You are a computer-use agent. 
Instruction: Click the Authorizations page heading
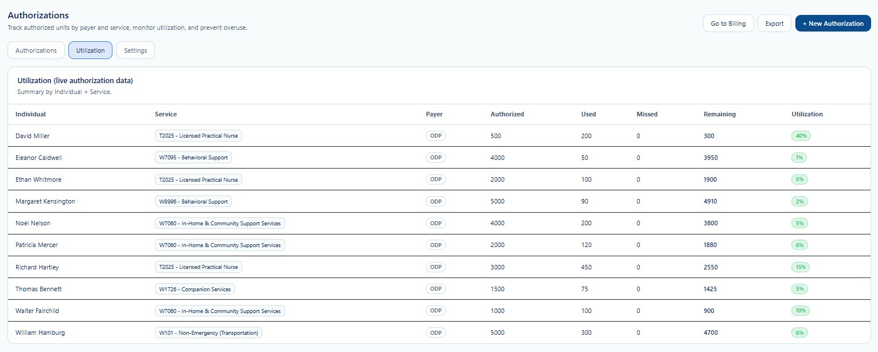click(x=38, y=15)
